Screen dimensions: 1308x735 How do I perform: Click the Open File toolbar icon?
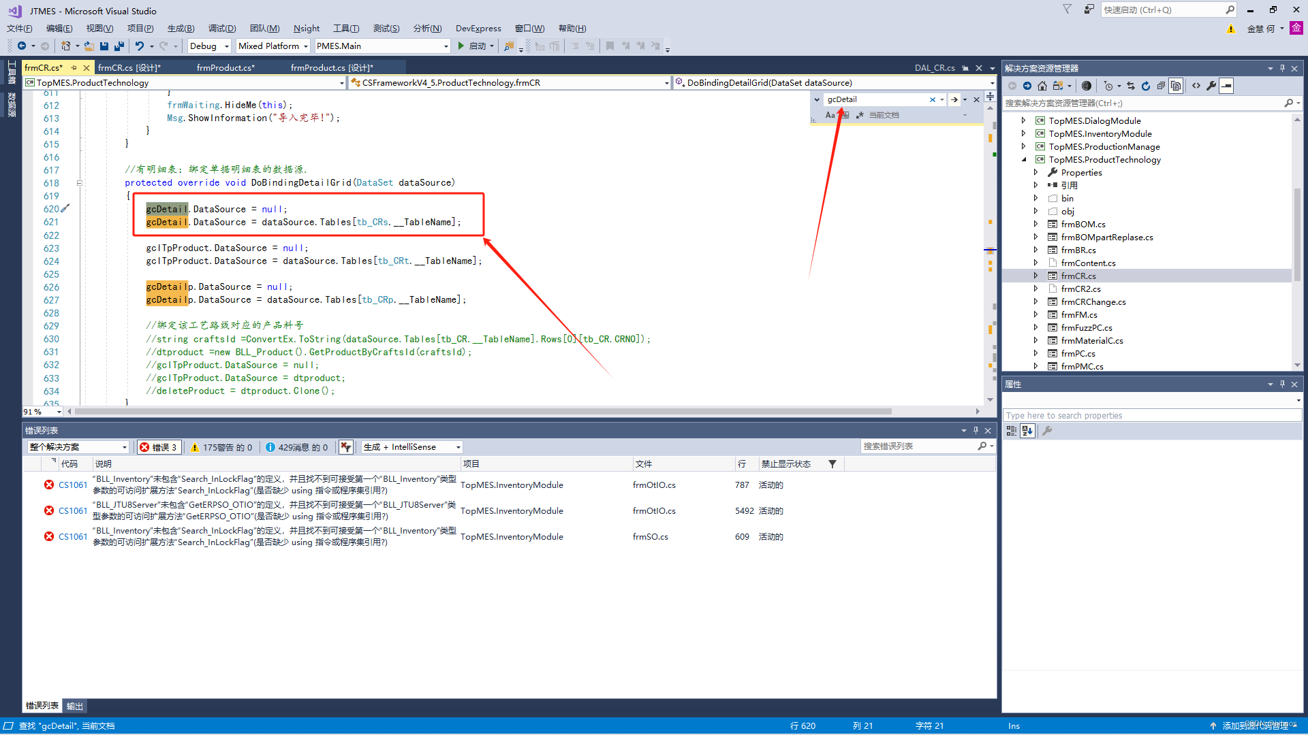click(x=89, y=46)
